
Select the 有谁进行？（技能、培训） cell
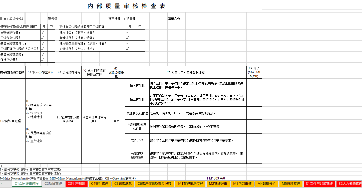(92, 38)
